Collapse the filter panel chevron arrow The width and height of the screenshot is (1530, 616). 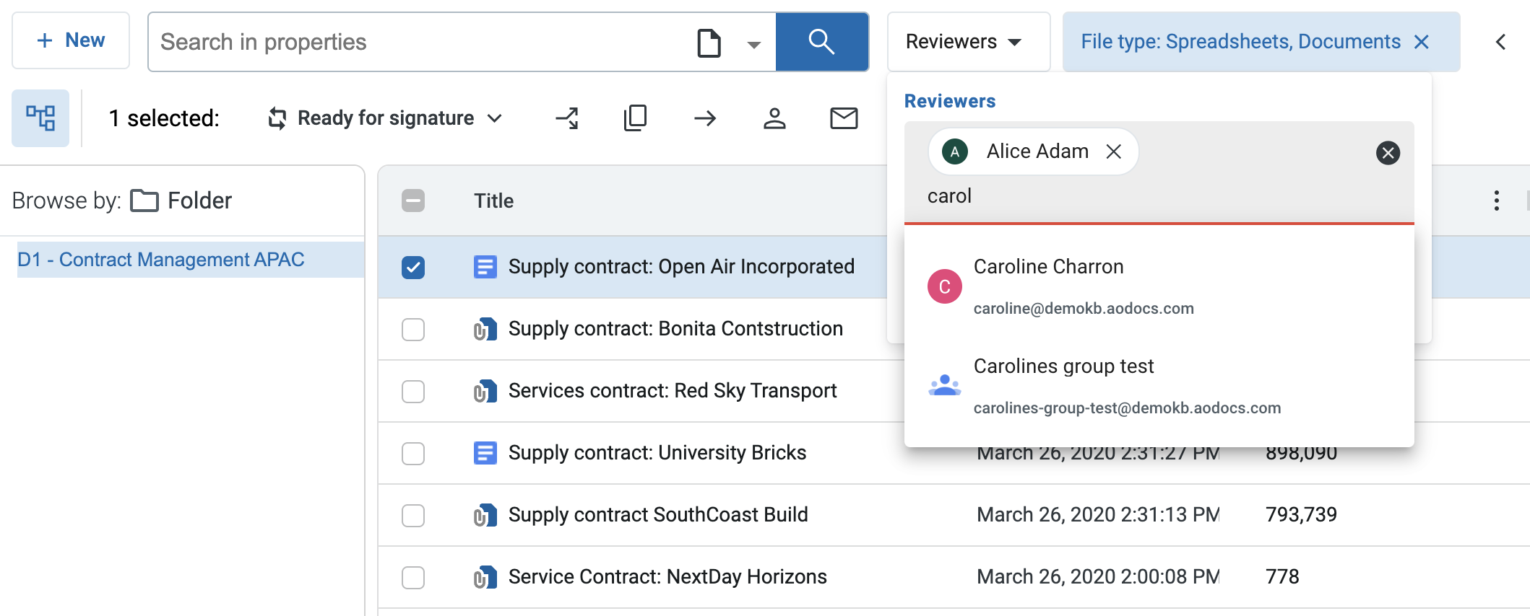point(1500,42)
